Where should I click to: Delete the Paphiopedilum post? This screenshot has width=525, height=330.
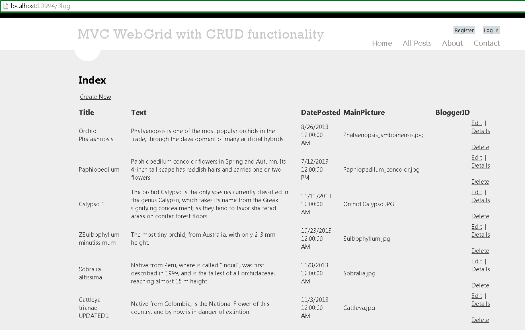point(480,182)
